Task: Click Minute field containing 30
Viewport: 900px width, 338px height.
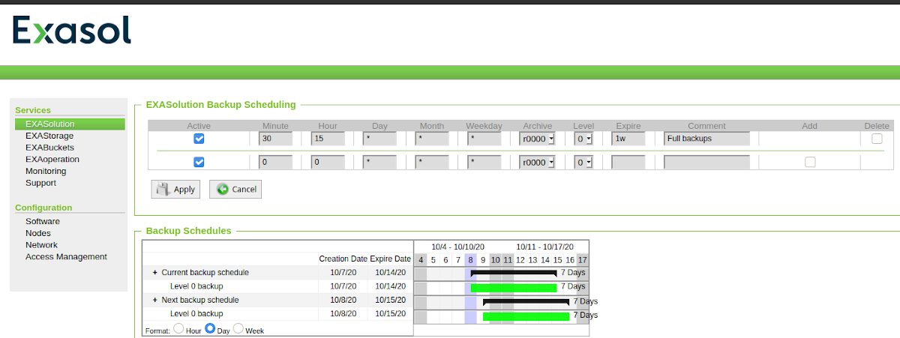Action: coord(275,139)
